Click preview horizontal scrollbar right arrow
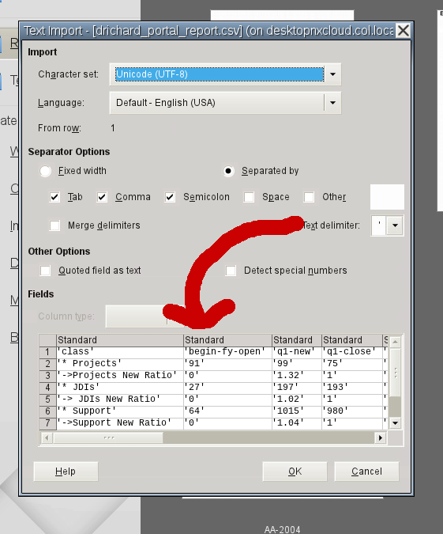The image size is (443, 534). coord(381,437)
